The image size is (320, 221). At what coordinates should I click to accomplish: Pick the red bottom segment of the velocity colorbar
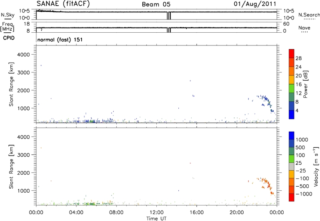pyautogui.click(x=292, y=197)
